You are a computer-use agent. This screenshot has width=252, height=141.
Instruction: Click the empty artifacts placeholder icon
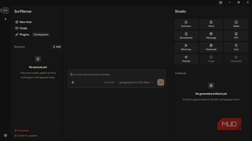211,85
